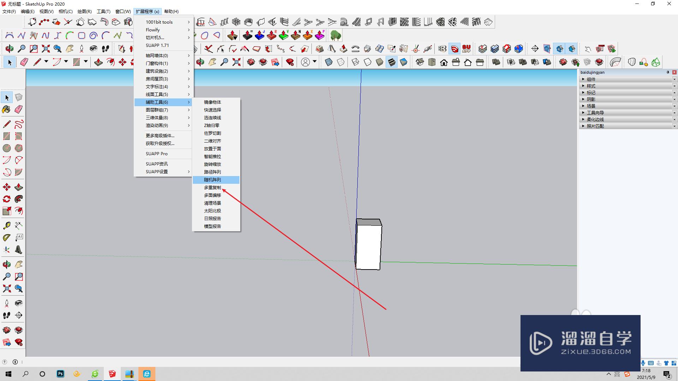
Task: Click the SUAPP Pro menu entry
Action: 163,154
